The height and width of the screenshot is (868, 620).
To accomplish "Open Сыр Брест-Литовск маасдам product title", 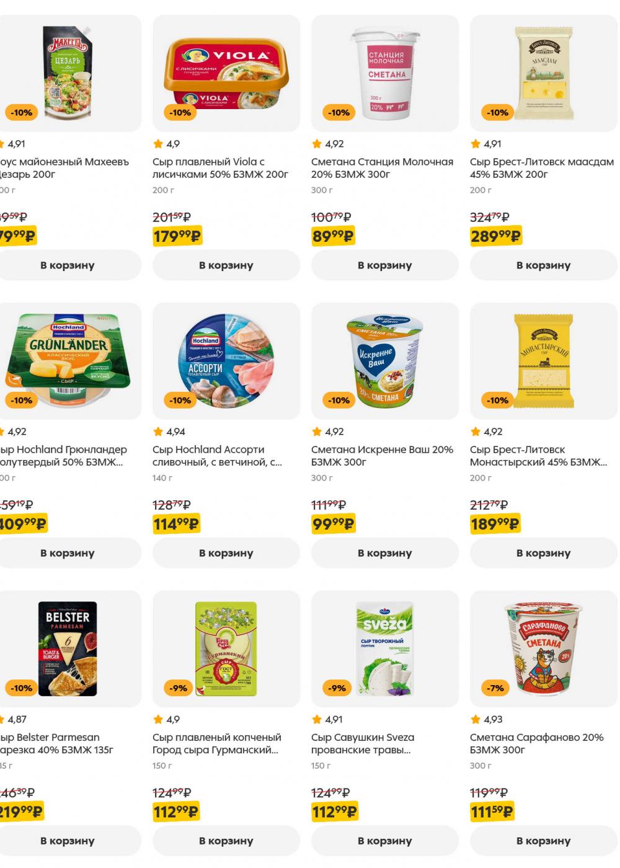I will tap(542, 168).
